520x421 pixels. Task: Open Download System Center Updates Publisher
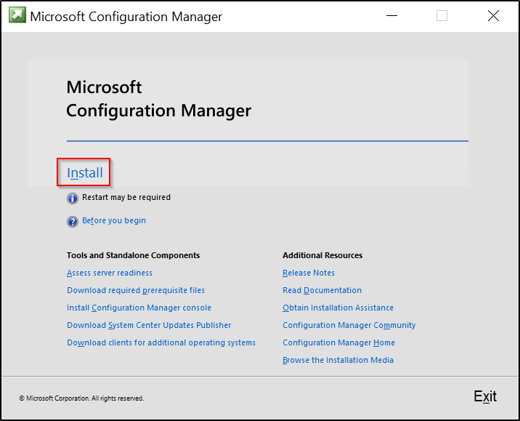click(149, 325)
